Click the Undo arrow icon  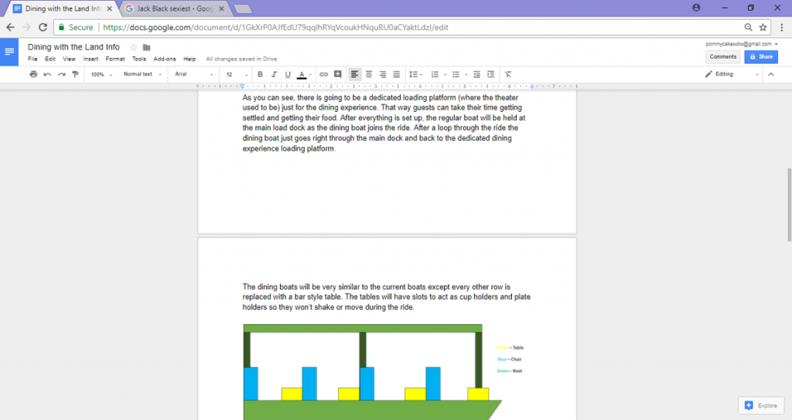point(47,74)
